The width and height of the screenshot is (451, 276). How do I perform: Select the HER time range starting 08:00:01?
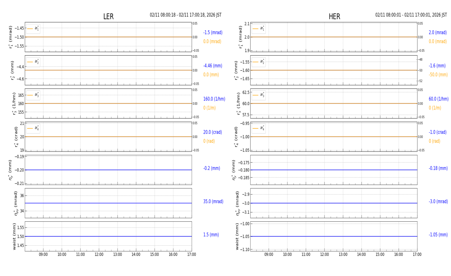coord(411,15)
